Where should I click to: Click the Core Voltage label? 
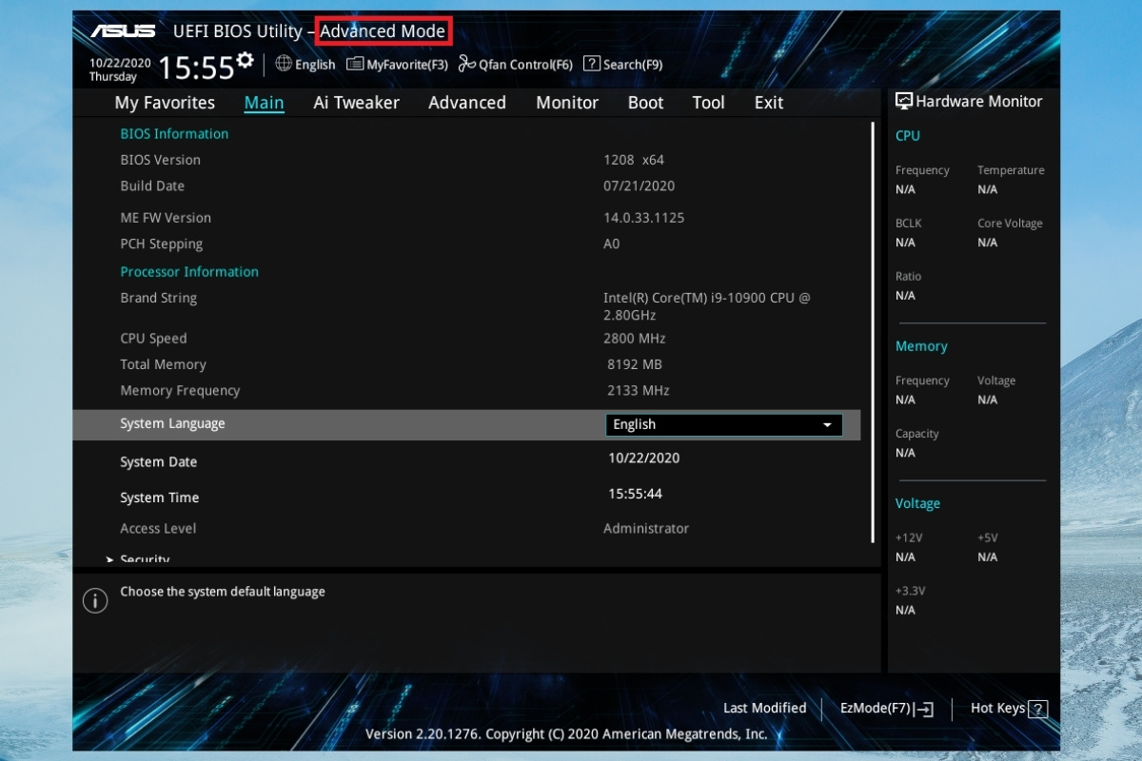pyautogui.click(x=1010, y=224)
